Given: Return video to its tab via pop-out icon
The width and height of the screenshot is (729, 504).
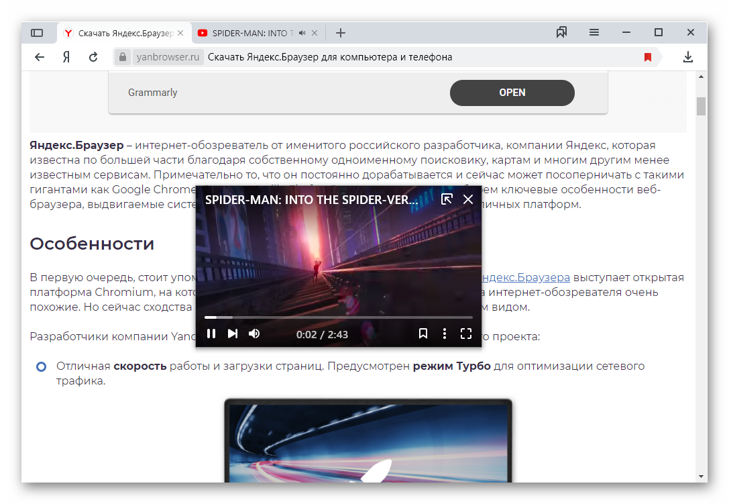Looking at the screenshot, I should [x=447, y=199].
